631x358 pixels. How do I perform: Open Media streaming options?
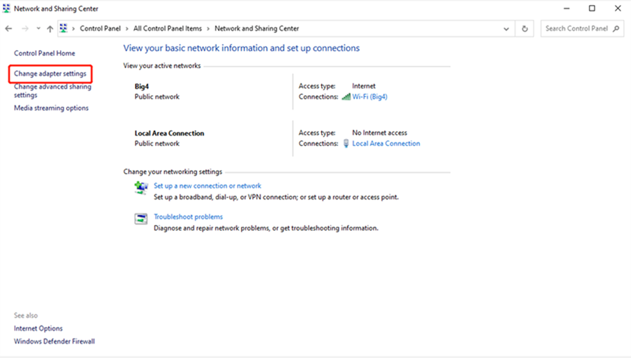click(x=51, y=108)
